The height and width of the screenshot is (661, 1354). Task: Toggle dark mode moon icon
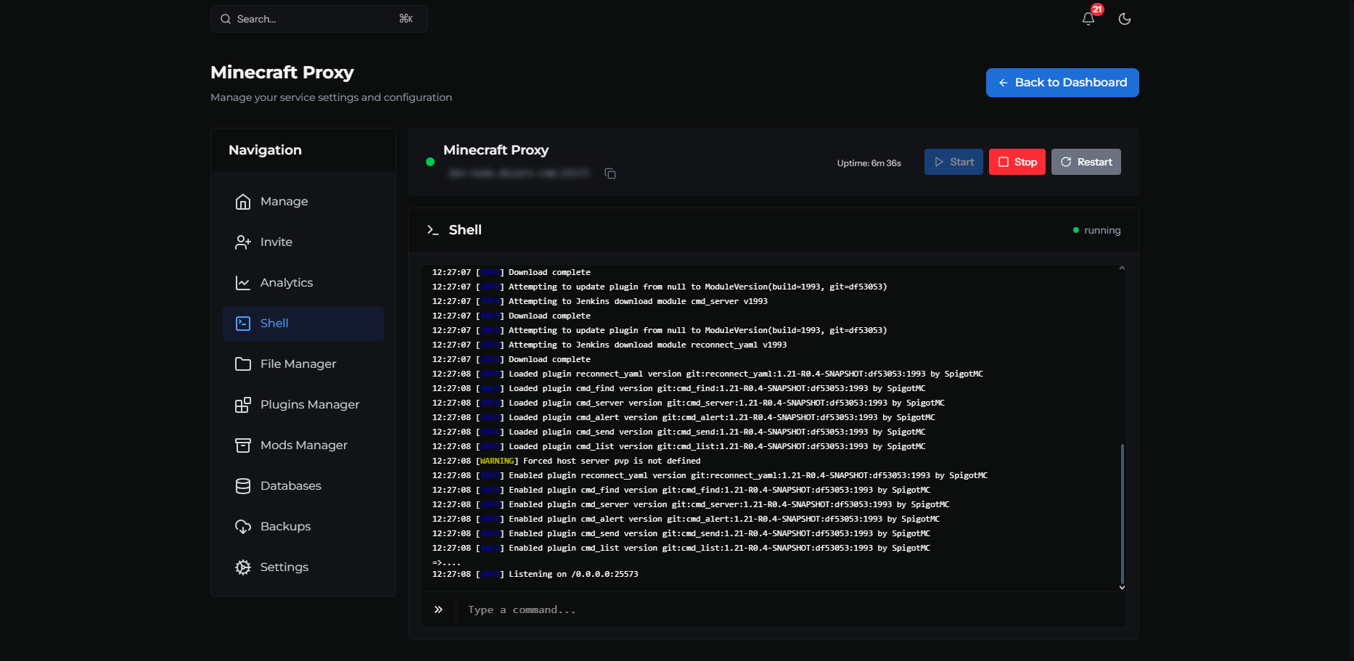1124,19
